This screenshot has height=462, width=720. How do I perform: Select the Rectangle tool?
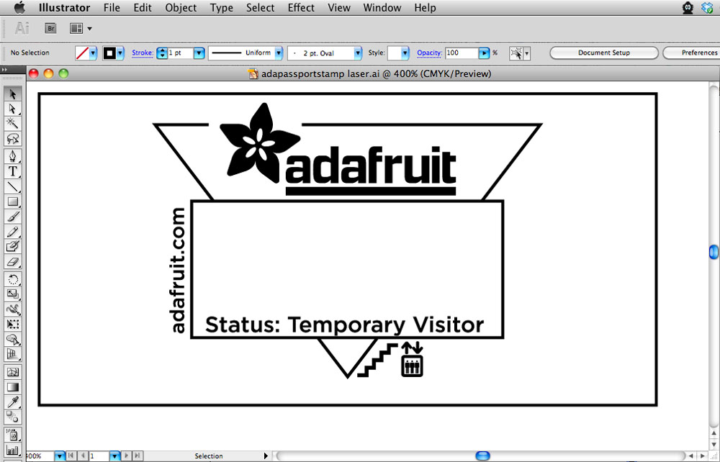click(13, 202)
